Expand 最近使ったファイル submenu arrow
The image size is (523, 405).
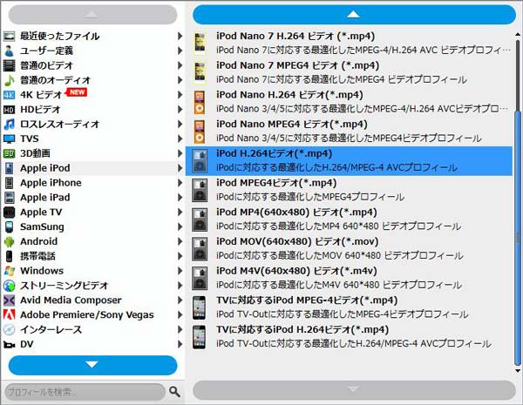tap(180, 36)
